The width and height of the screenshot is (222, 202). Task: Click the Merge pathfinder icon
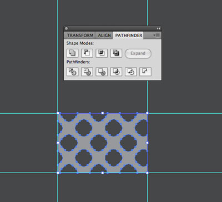coord(102,72)
